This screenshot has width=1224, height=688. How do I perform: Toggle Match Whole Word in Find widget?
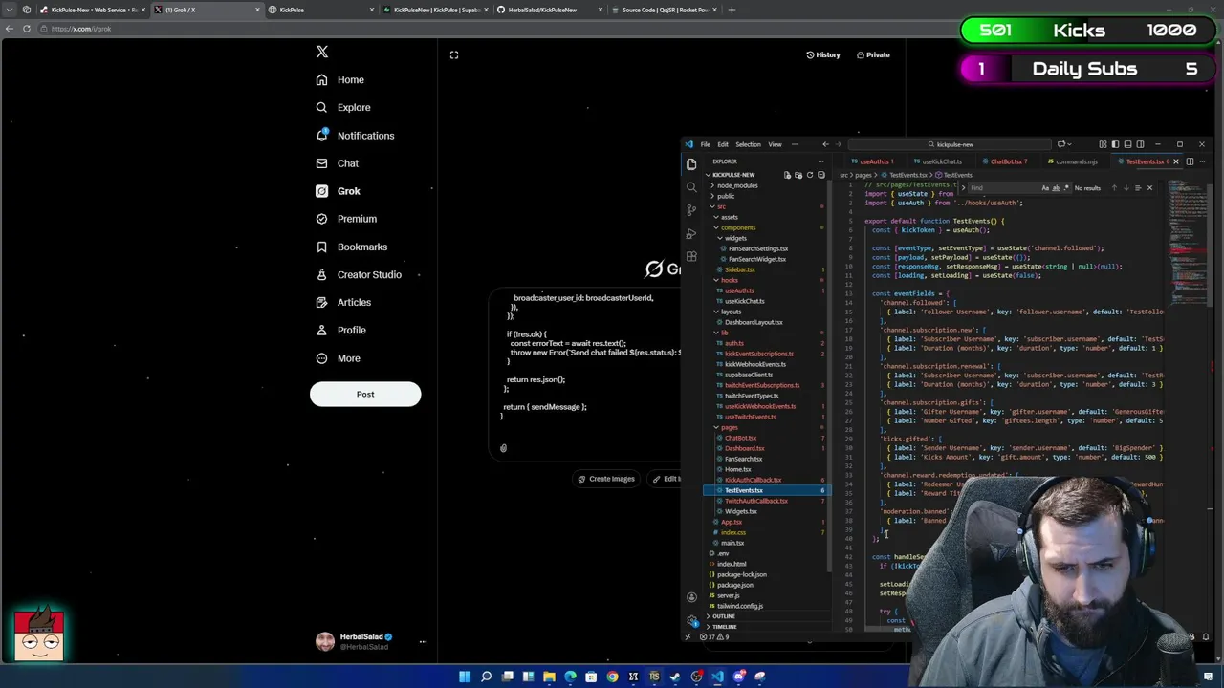[x=1056, y=188]
